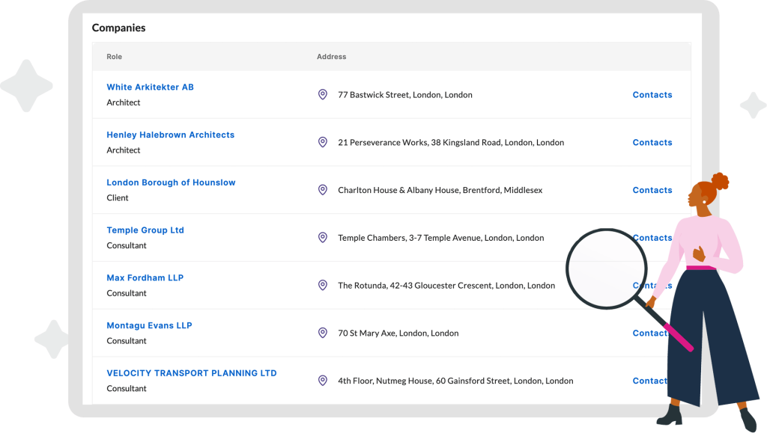Open the Henley Halebrown Architects link
Viewport: 767px width, 433px height.
pos(170,135)
